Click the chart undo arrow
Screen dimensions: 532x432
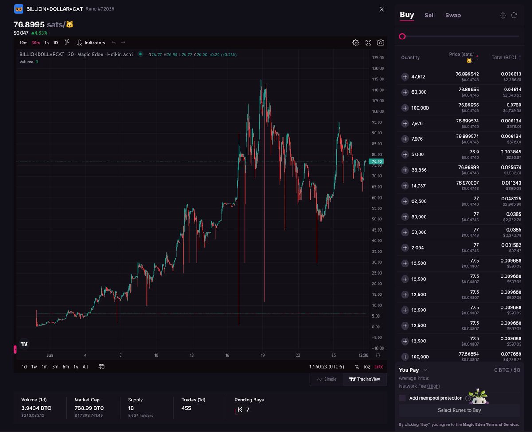click(x=114, y=43)
